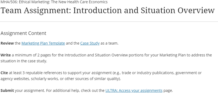
Task: Select the Assignment Content subheading
Action: click(x=23, y=33)
